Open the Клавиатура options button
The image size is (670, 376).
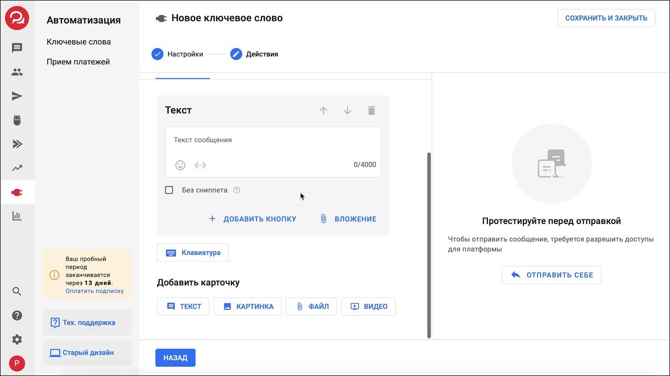[193, 253]
